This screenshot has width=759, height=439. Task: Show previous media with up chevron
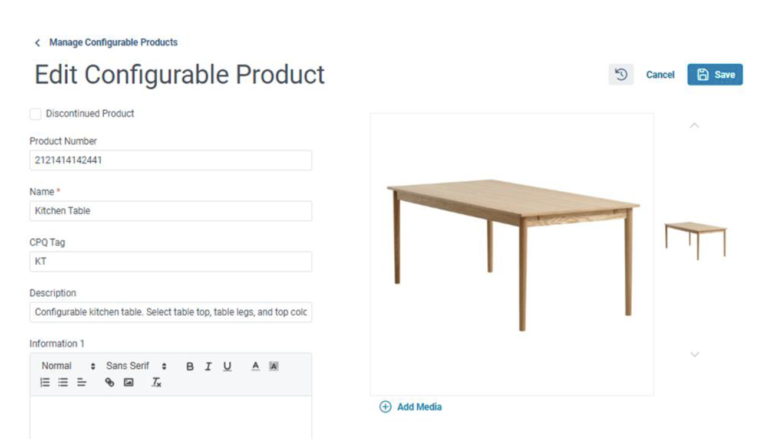point(695,126)
